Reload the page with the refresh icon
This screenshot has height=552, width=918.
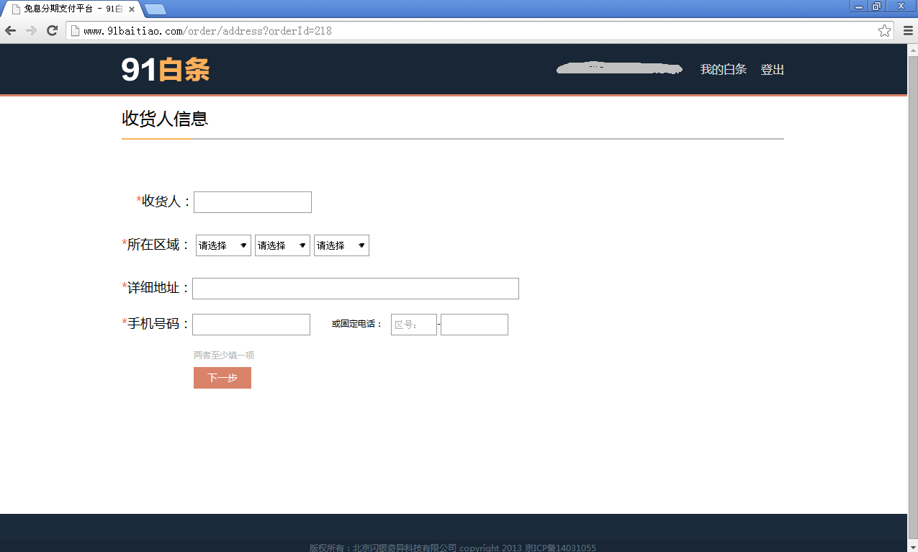pos(51,30)
